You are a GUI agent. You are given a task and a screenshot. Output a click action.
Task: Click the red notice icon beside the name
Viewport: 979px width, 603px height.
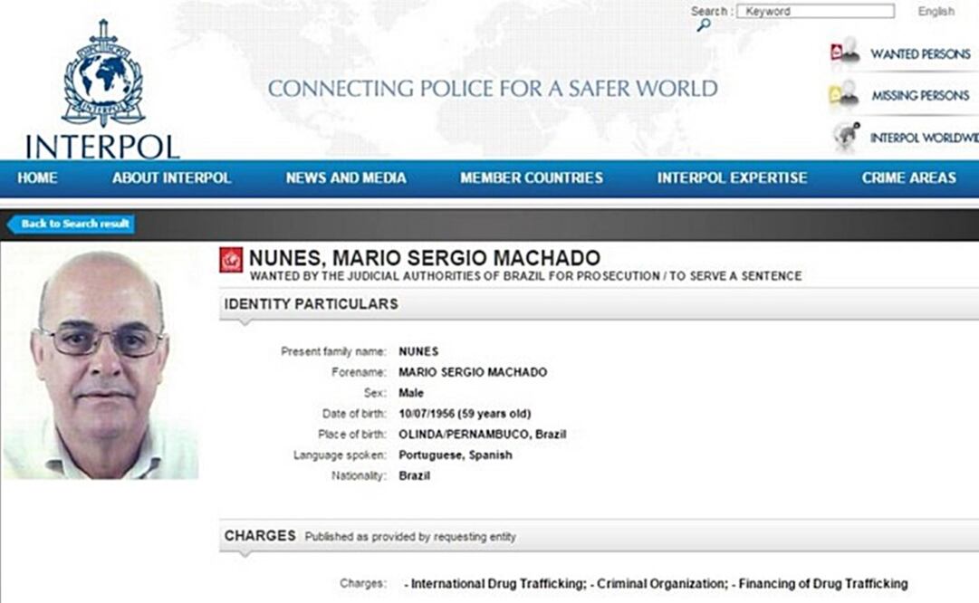click(232, 260)
